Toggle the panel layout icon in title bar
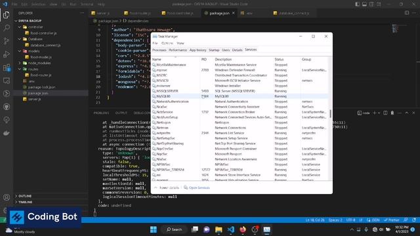This screenshot has width=420, height=236. tap(365, 4)
